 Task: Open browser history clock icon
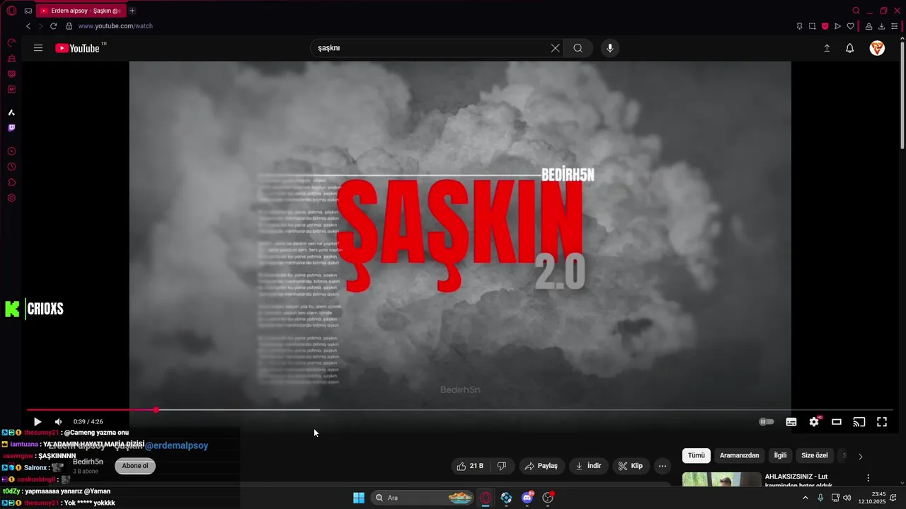point(11,167)
